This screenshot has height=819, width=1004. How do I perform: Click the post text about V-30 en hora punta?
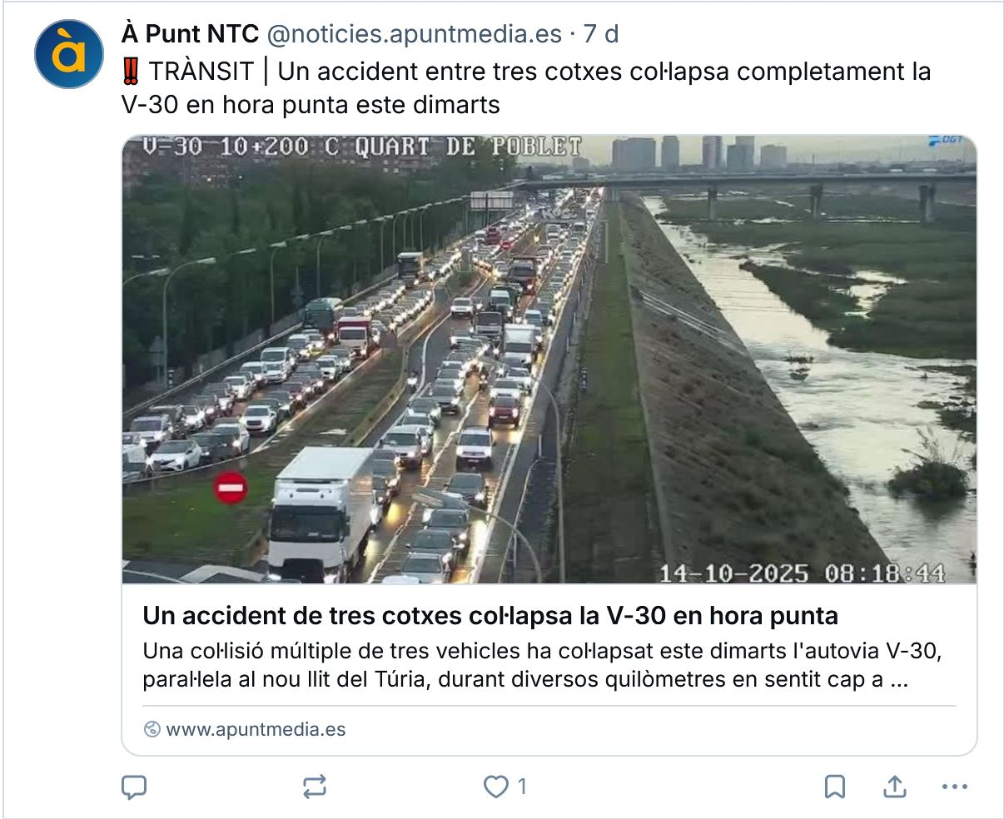526,88
